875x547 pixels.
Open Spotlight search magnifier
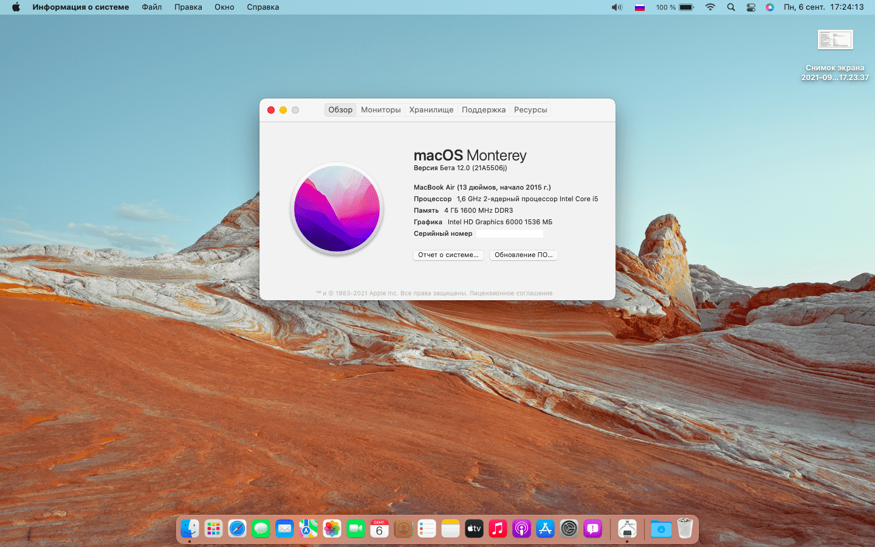coord(731,7)
